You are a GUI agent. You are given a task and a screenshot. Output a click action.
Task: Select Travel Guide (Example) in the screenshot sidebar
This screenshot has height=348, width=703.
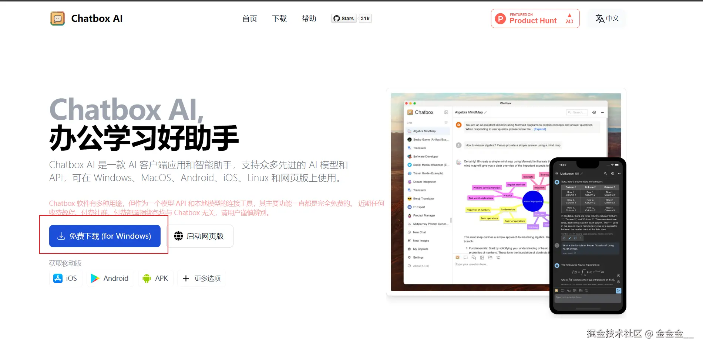[x=428, y=173]
